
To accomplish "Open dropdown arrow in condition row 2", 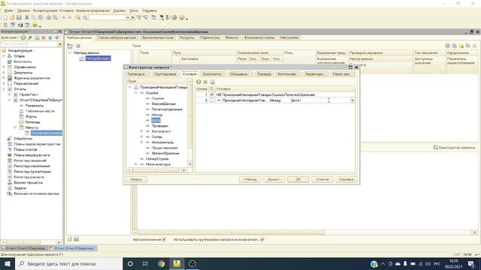I will [x=352, y=100].
